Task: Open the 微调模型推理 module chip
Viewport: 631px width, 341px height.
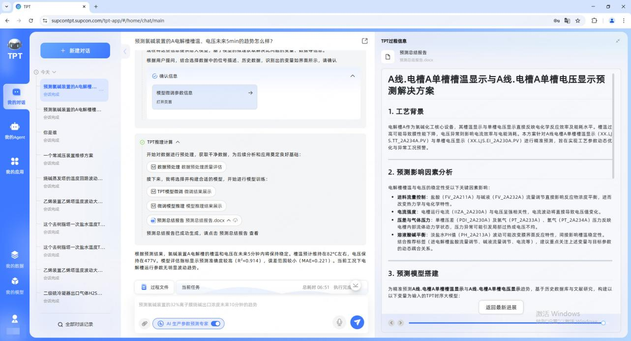Action: click(x=186, y=206)
